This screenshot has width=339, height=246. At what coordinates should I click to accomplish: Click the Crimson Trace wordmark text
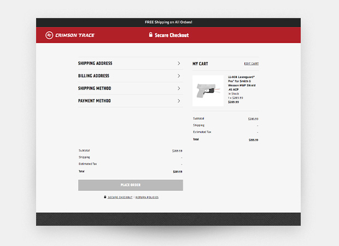point(74,35)
